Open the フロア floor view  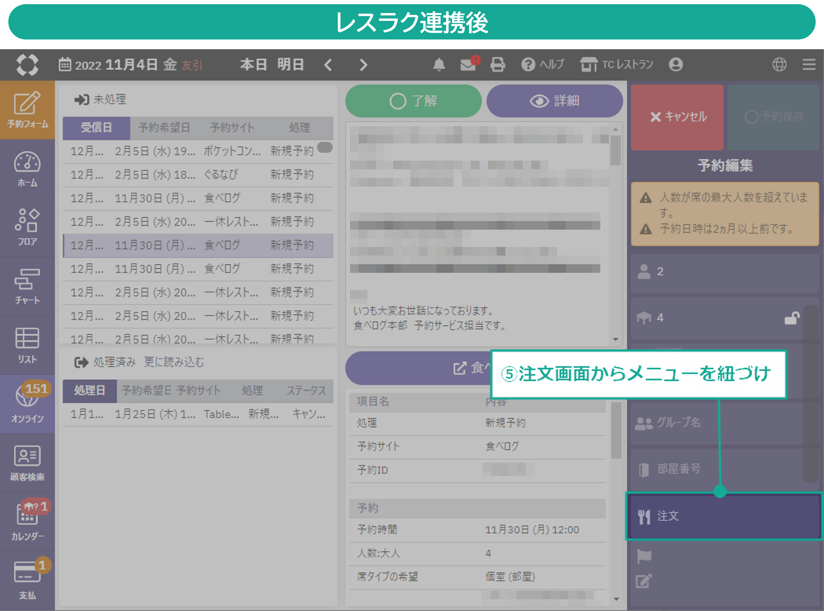27,227
